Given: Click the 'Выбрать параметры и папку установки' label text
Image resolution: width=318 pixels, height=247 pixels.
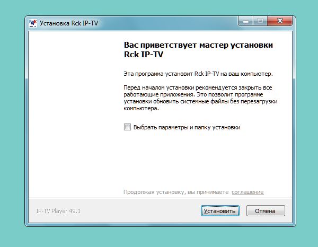Looking at the screenshot, I should coord(187,127).
